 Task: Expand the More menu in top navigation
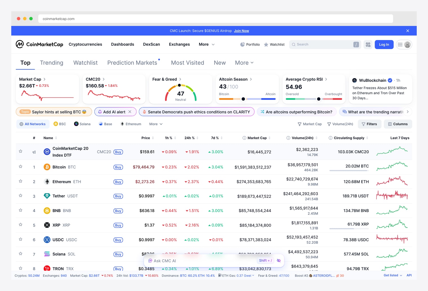point(207,44)
